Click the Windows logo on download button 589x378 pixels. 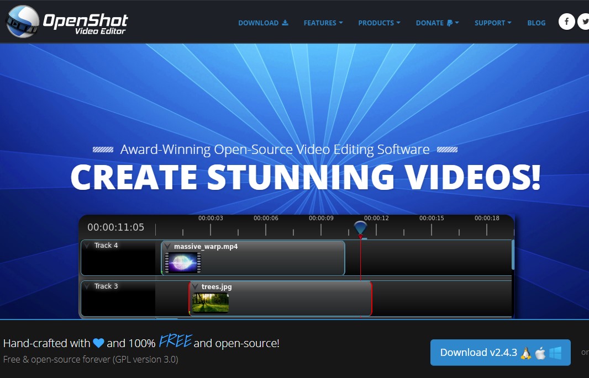[x=555, y=353]
